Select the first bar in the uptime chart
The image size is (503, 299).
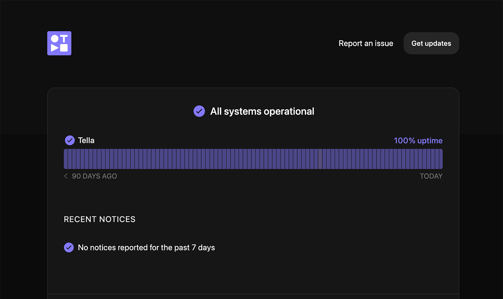pos(66,159)
